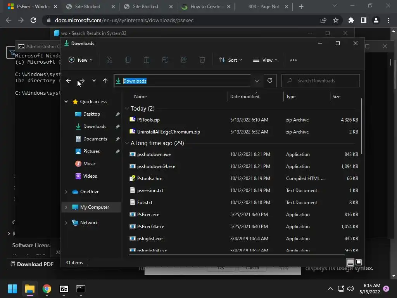The image size is (397, 298).
Task: Select Videos in navigation pane
Action: tap(90, 176)
